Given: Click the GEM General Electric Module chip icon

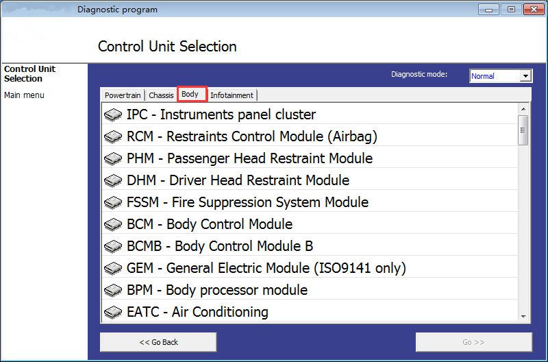Looking at the screenshot, I should point(113,269).
